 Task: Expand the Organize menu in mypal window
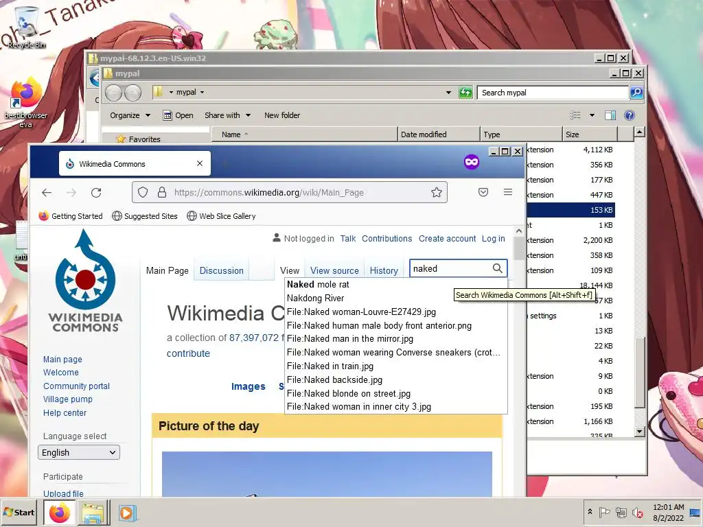click(130, 115)
